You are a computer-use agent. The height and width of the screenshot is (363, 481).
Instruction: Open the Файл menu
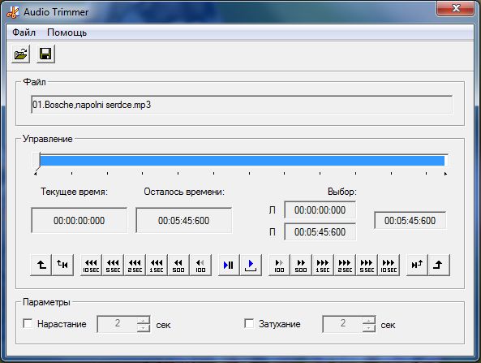point(24,32)
